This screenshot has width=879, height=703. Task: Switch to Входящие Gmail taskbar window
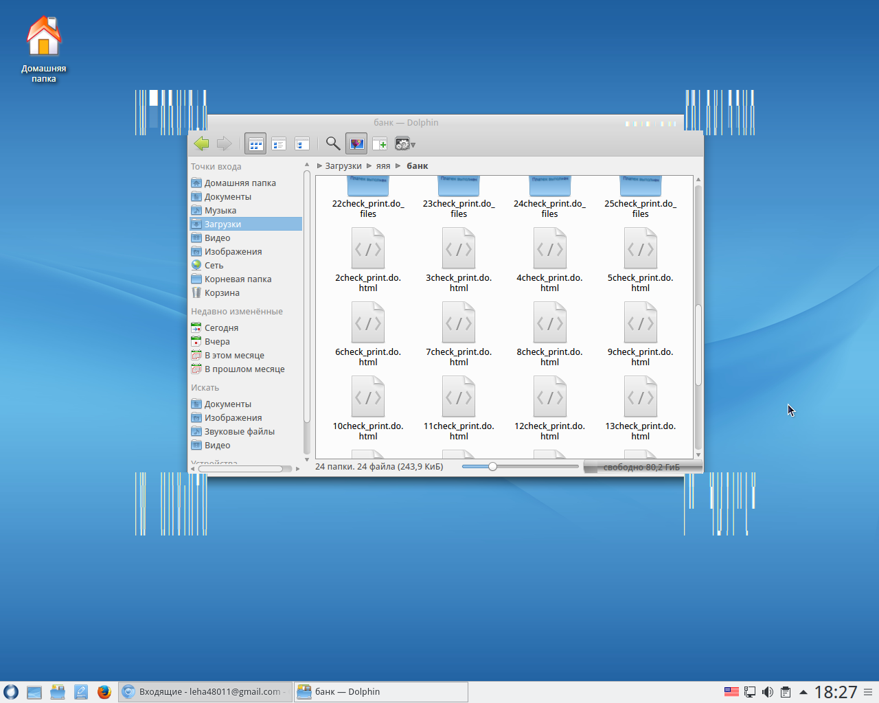tap(205, 692)
